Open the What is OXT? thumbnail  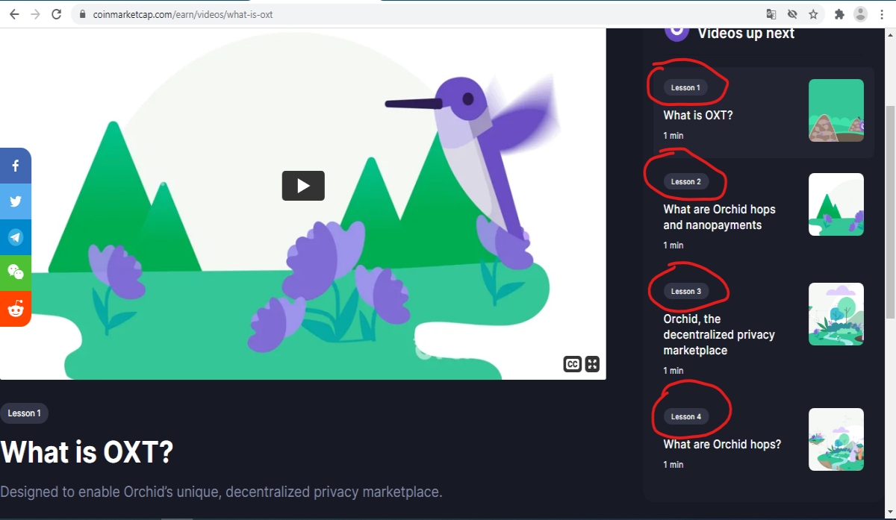[836, 110]
